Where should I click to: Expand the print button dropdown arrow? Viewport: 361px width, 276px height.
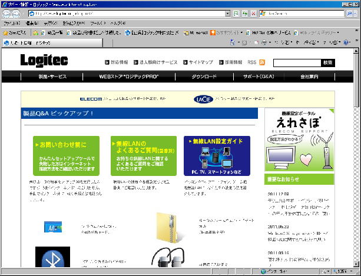270,42
